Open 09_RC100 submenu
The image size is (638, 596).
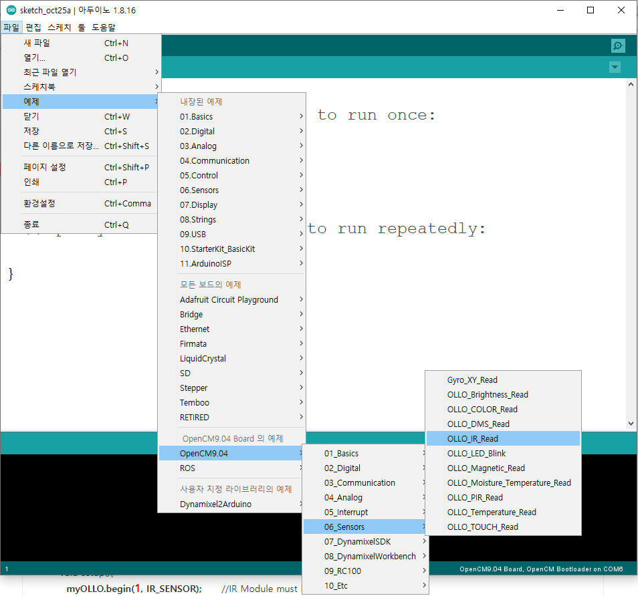(x=365, y=571)
